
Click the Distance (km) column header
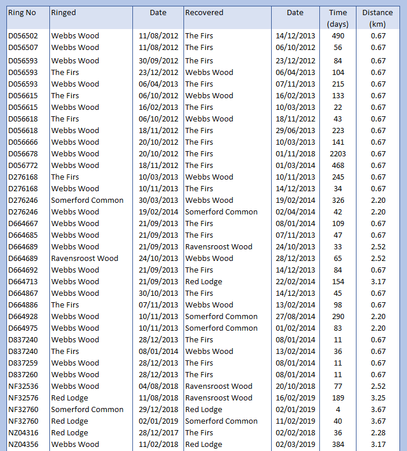377,18
